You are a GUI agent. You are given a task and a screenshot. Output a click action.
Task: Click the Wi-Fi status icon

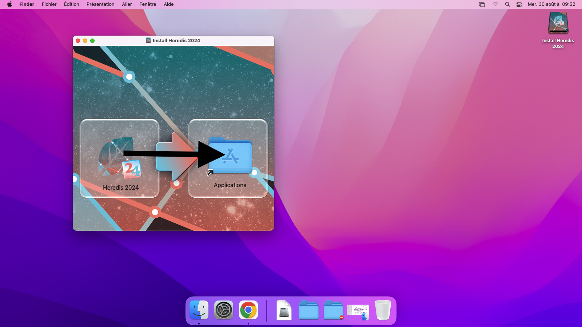tap(495, 4)
